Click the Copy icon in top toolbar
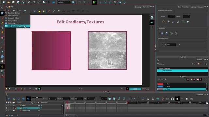 [x=44, y=2]
